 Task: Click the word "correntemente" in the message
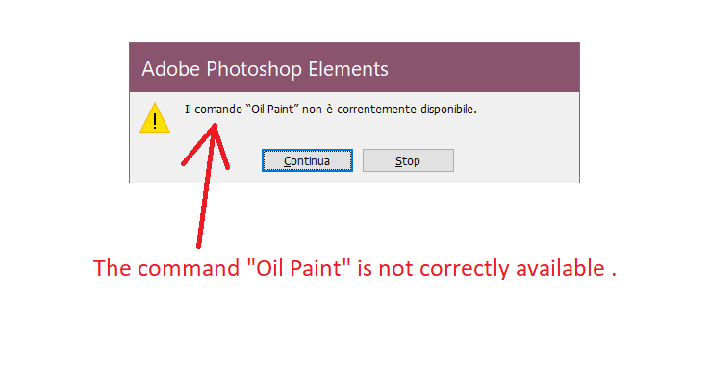pos(377,110)
